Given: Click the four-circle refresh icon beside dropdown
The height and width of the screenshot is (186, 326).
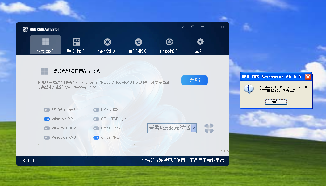Looking at the screenshot, I should pyautogui.click(x=209, y=128).
